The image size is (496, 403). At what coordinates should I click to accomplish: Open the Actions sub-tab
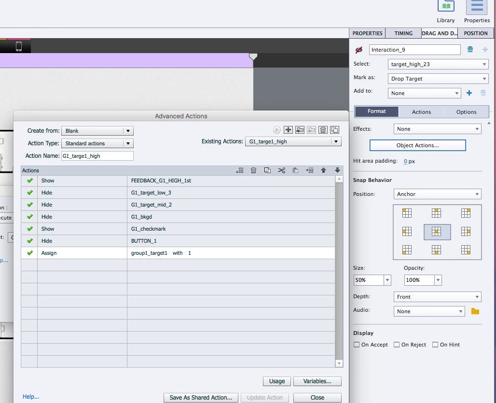[421, 112]
